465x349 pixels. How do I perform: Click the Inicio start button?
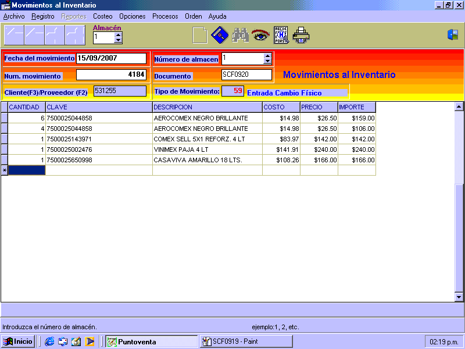(x=18, y=341)
